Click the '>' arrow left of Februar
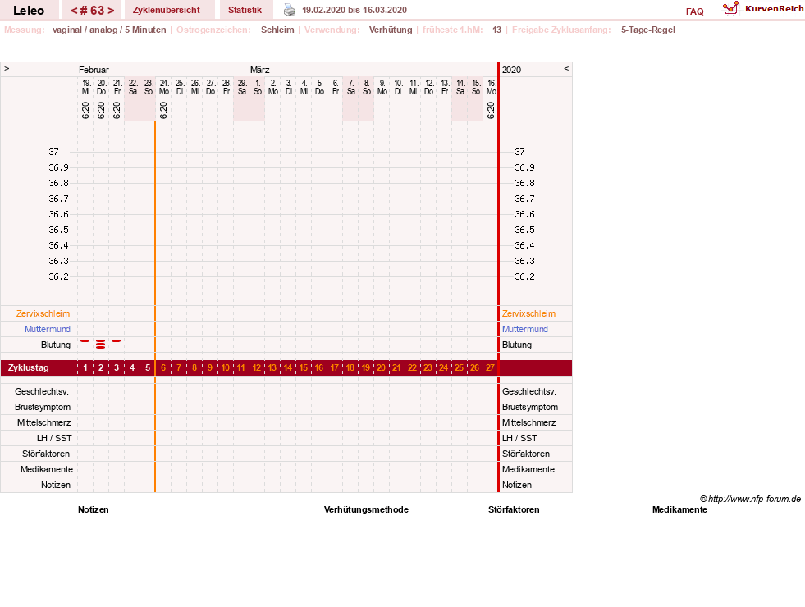This screenshot has width=805, height=607. click(7, 68)
